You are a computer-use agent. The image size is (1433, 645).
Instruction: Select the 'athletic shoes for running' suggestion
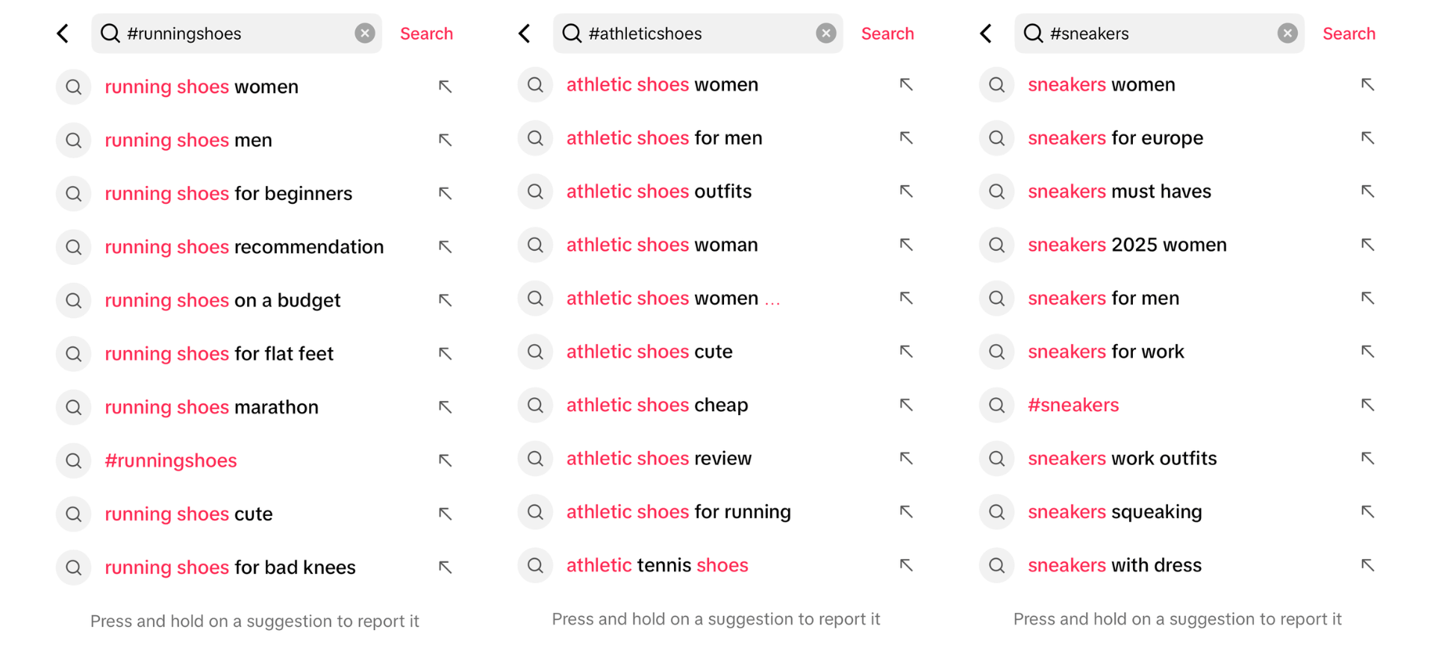[678, 512]
